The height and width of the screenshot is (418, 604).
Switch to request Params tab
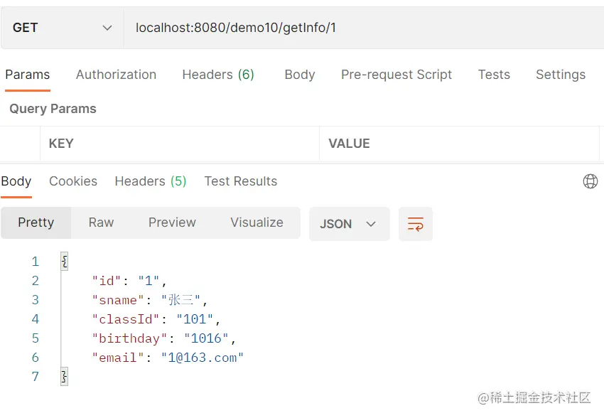[x=28, y=75]
